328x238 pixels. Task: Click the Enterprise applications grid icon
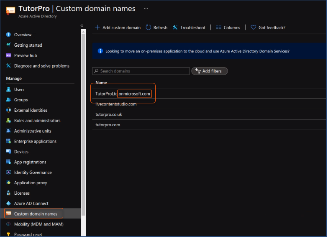point(8,142)
